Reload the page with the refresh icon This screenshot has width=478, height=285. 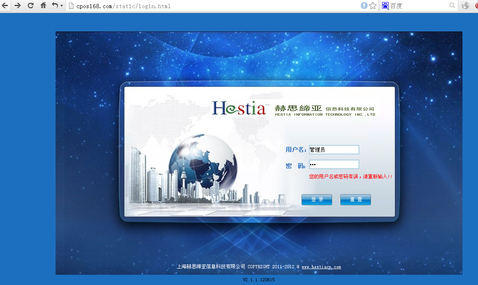tap(31, 5)
